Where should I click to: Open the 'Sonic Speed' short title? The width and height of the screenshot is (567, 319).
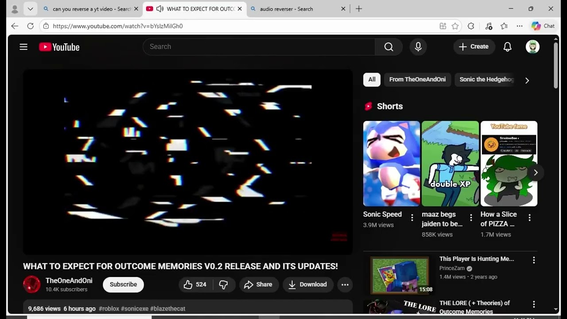coord(382,214)
